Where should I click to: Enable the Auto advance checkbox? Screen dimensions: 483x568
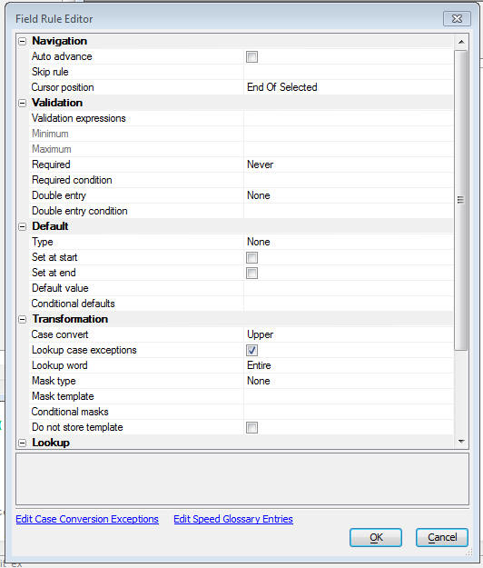(251, 57)
